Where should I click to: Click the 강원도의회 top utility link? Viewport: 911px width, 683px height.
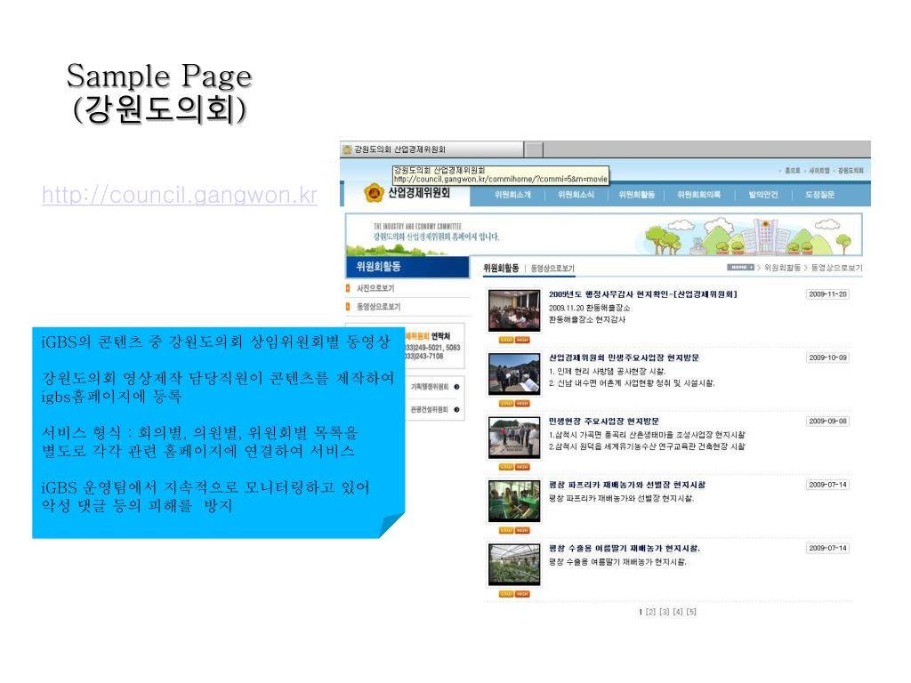click(x=851, y=171)
